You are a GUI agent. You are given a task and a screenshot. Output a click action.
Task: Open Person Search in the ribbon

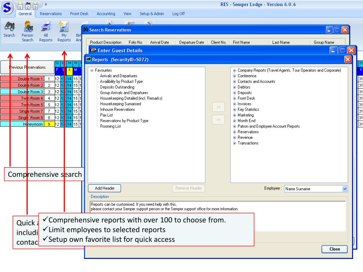(x=28, y=32)
